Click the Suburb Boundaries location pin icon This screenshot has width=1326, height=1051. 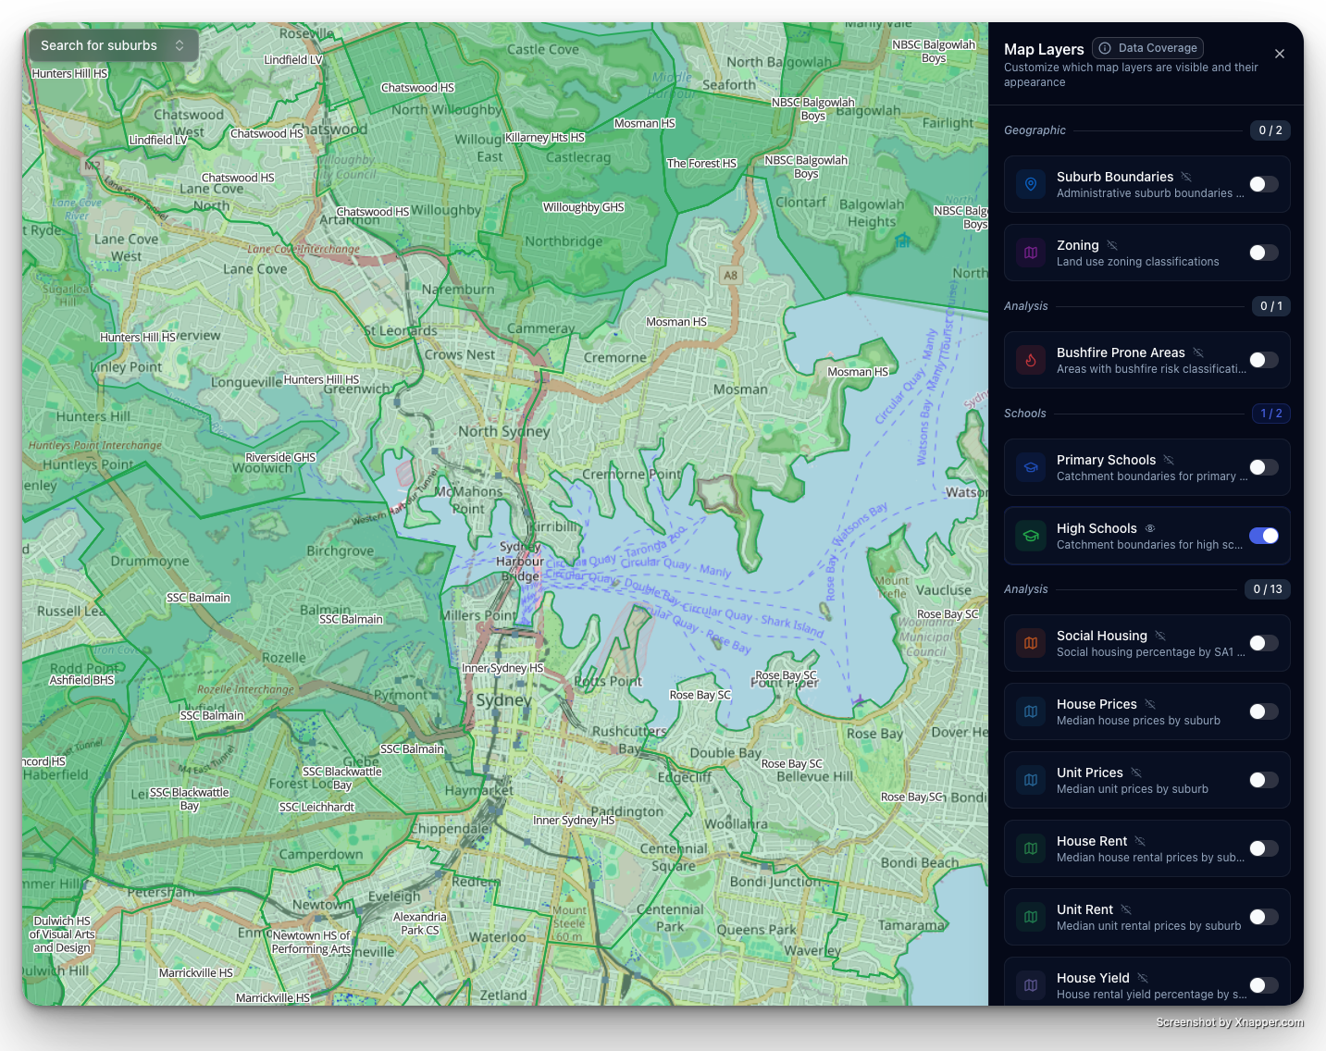1031,184
